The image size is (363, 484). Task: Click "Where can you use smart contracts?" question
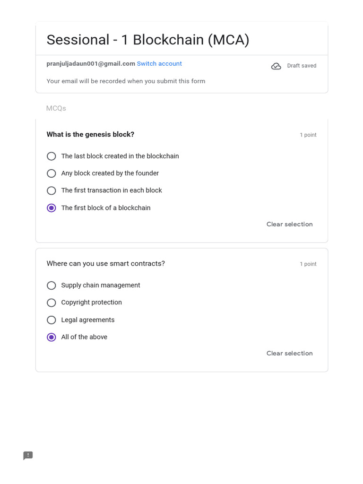pyautogui.click(x=105, y=263)
